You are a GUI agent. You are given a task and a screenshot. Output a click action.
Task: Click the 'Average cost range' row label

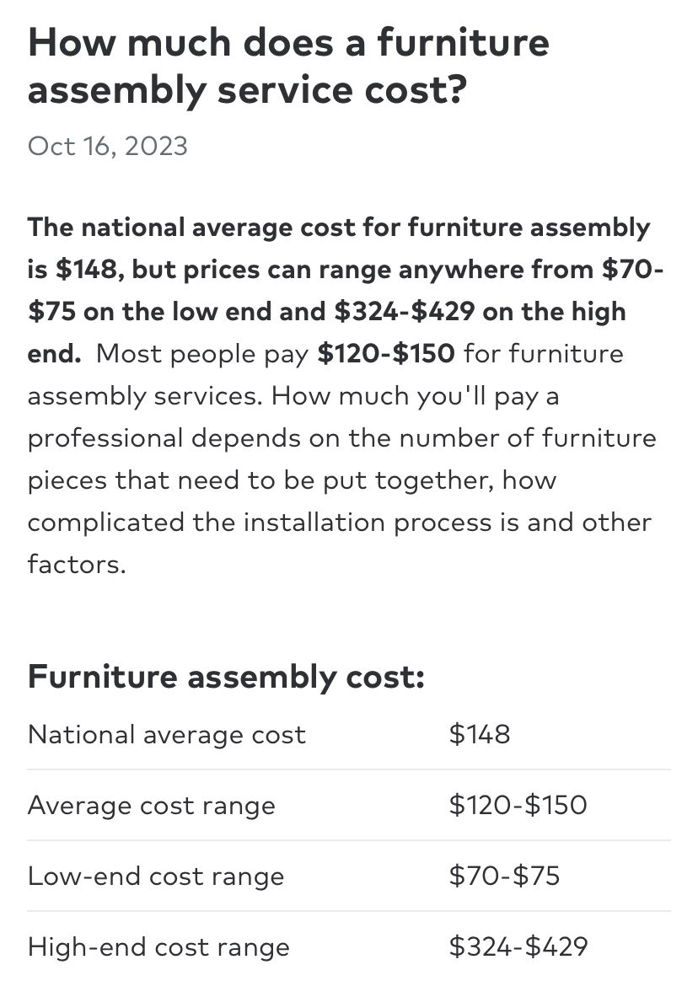(152, 806)
